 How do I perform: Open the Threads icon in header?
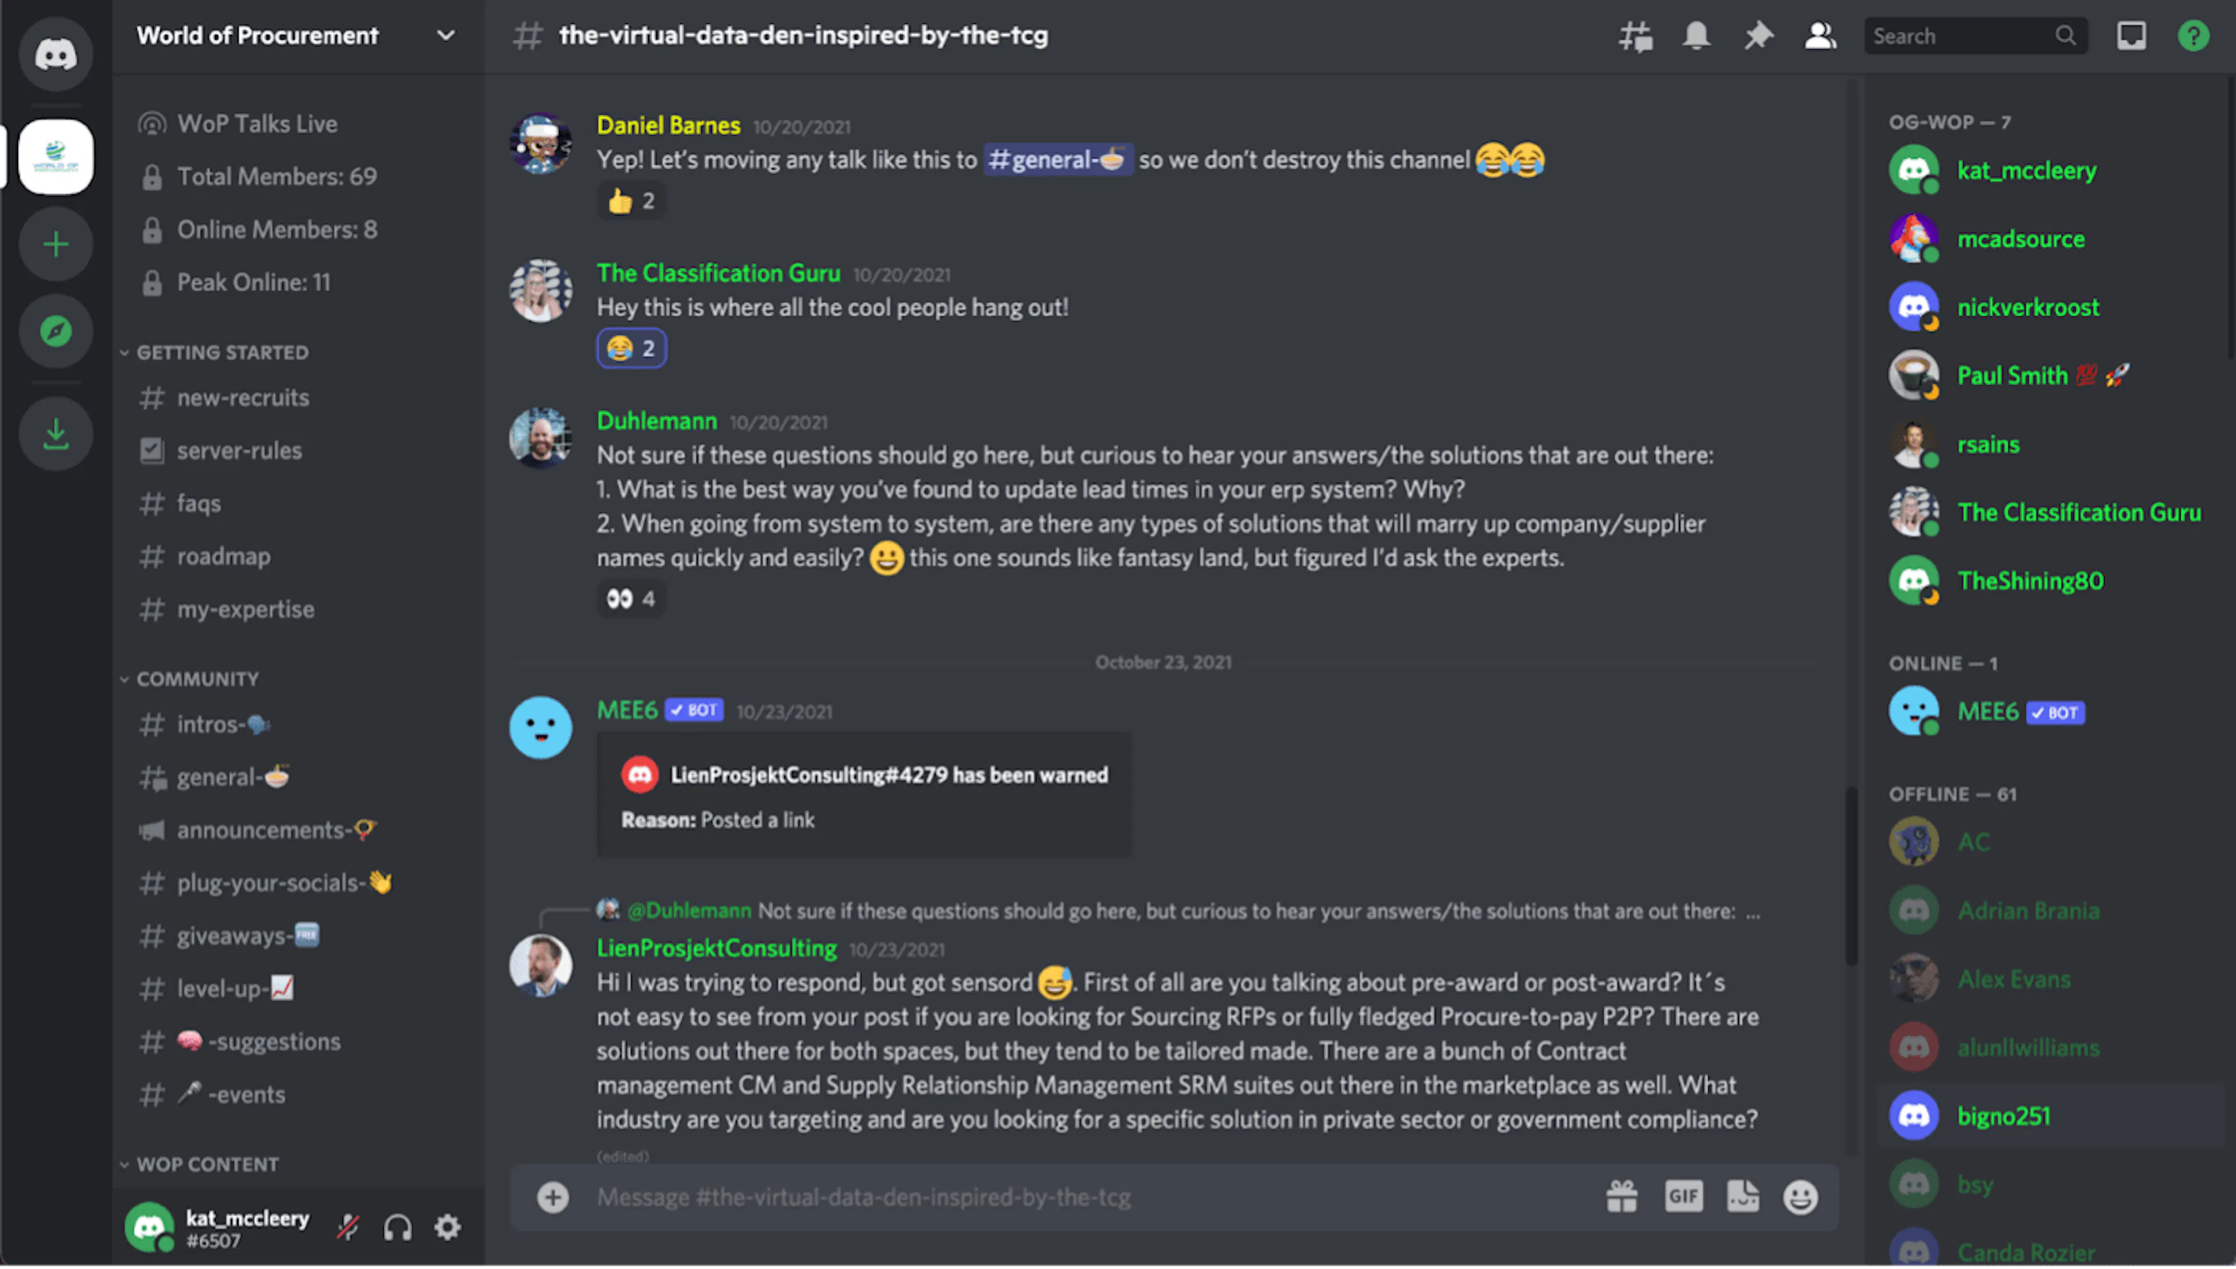[1634, 36]
